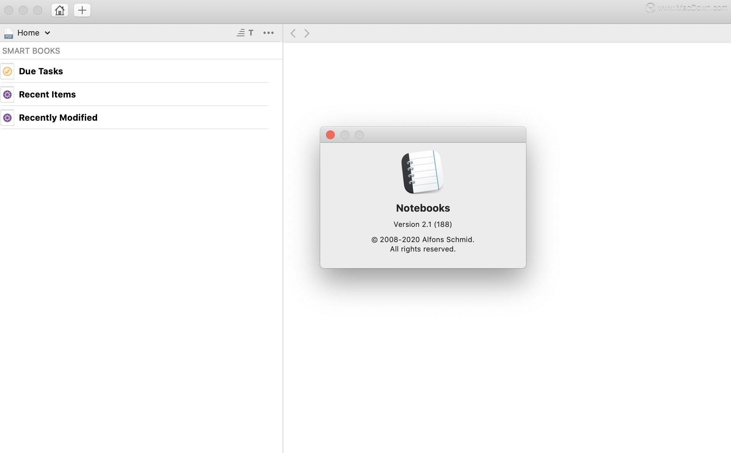Open the sort order icon near Home
The width and height of the screenshot is (731, 453).
pyautogui.click(x=241, y=33)
